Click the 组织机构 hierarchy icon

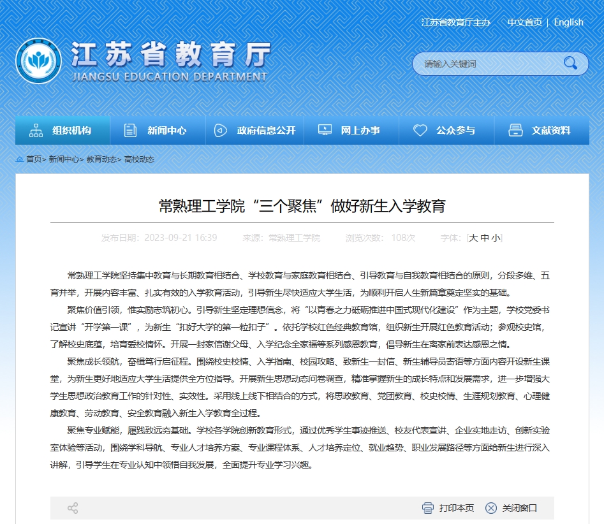(36, 131)
